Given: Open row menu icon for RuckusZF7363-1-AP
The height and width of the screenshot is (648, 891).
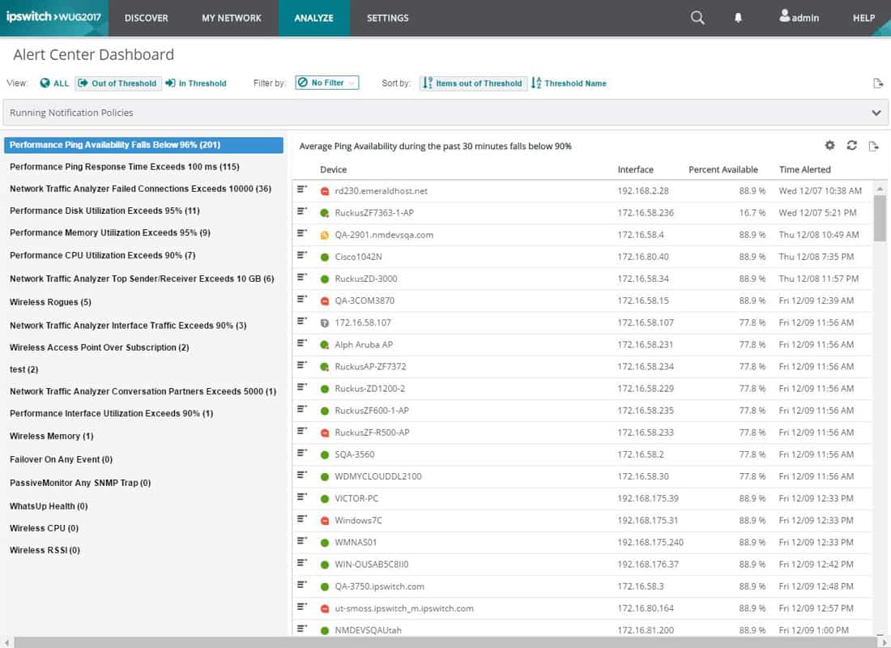Looking at the screenshot, I should pyautogui.click(x=302, y=211).
